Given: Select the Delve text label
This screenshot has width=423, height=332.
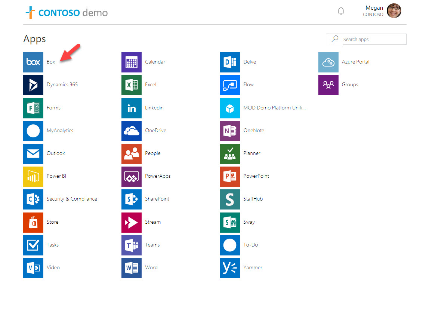Looking at the screenshot, I should [250, 62].
